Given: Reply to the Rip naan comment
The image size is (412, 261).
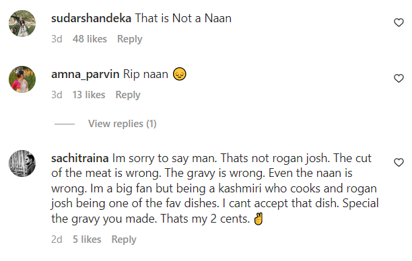Looking at the screenshot, I should [128, 95].
